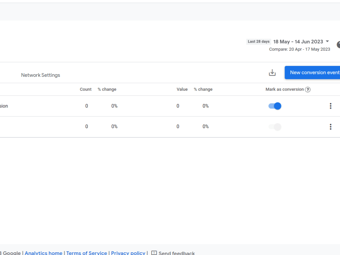Switch to the Network Settings tab
Image resolution: width=340 pixels, height=255 pixels.
pos(40,75)
